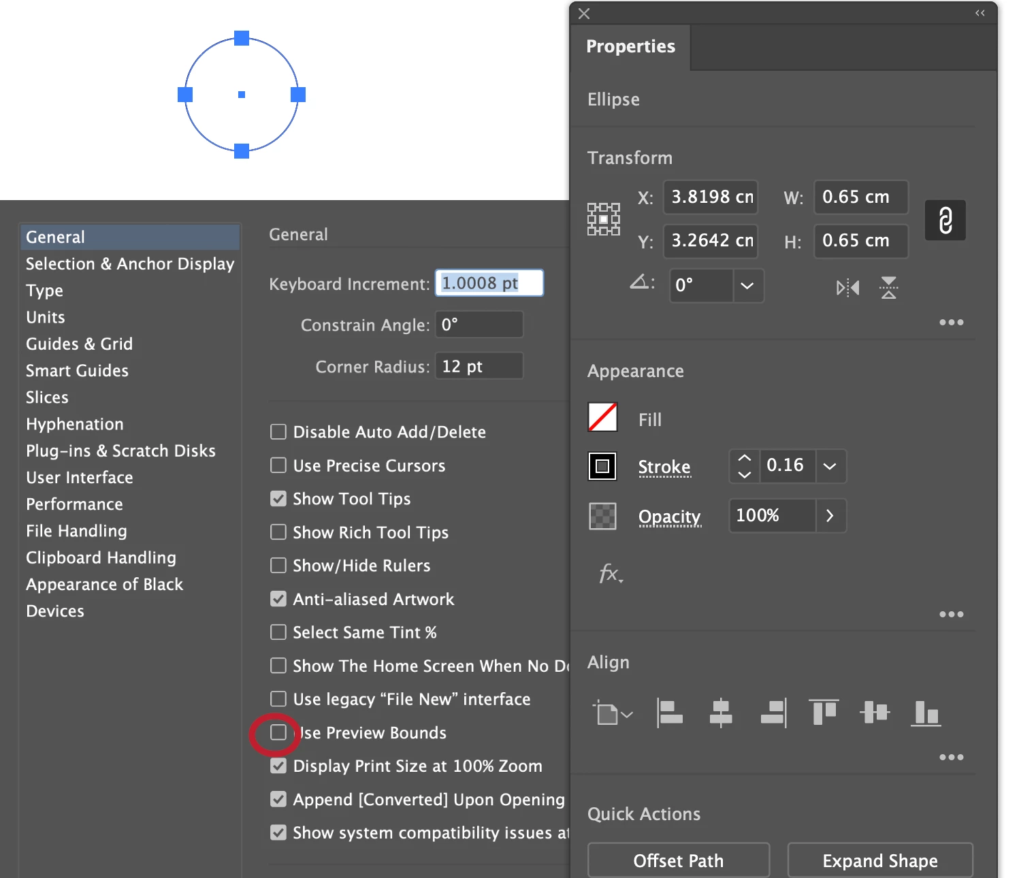1036x878 pixels.
Task: Toggle constrain width and height proportions link
Action: pyautogui.click(x=945, y=221)
